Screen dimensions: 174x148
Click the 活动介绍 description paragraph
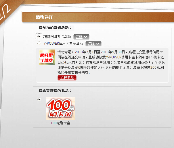point(111,62)
